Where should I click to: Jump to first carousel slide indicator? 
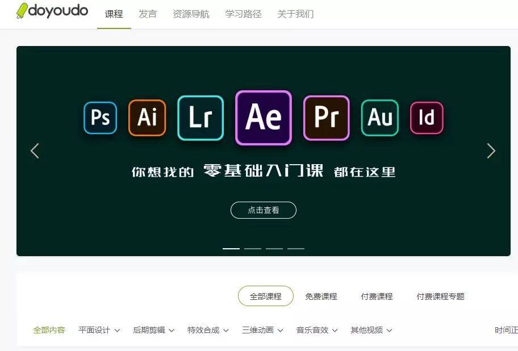coord(231,248)
